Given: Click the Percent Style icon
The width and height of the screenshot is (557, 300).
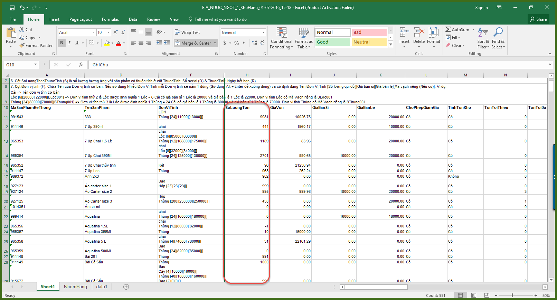Looking at the screenshot, I should click(236, 43).
